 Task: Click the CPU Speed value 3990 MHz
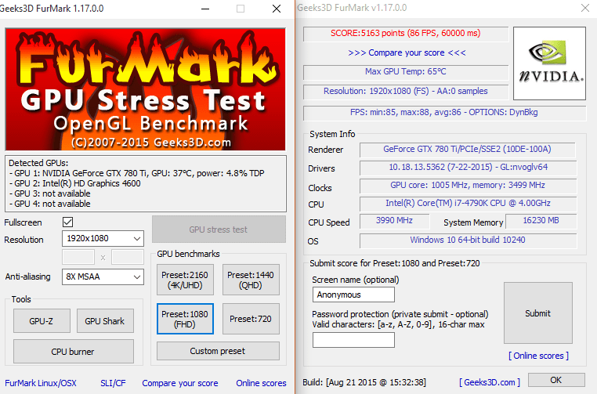[394, 221]
